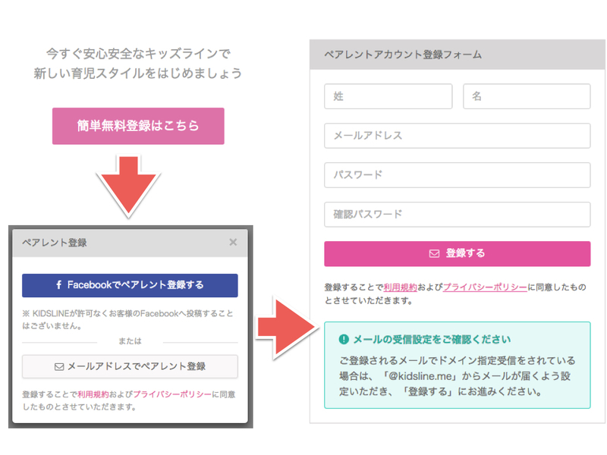Select the 確認パスワード field
The height and width of the screenshot is (455, 607).
tap(458, 215)
